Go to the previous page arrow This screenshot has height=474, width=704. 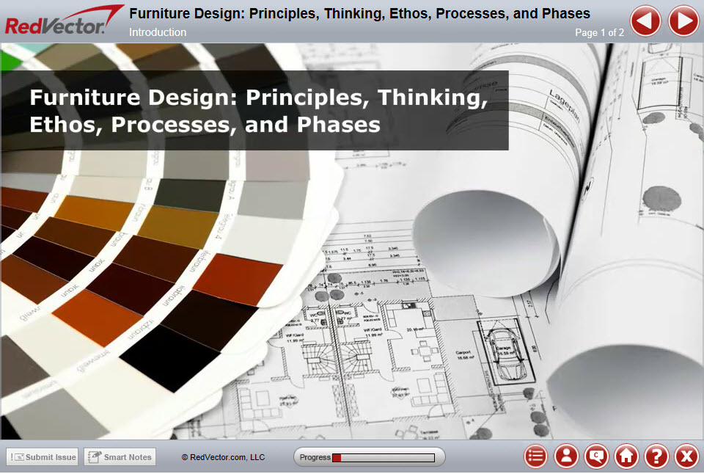coord(646,21)
